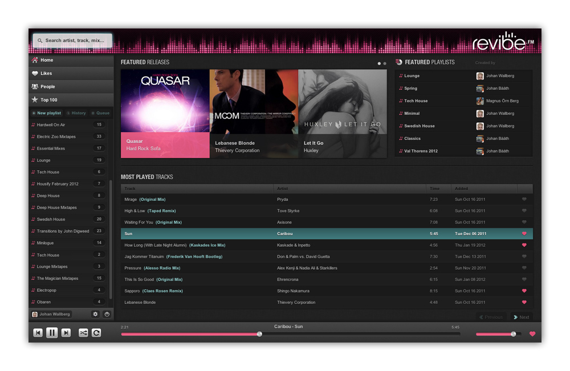This screenshot has height=371, width=570.
Task: Click Johan Bååth's avatar beside Spring
Action: pos(480,88)
